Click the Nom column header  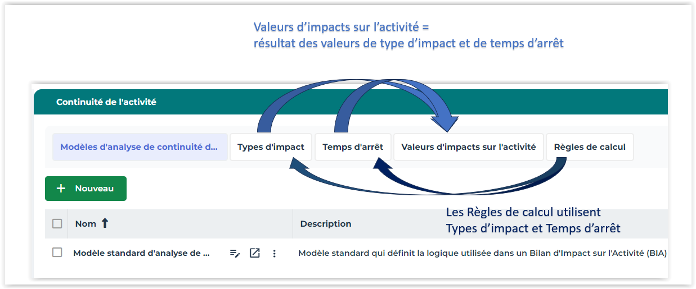(86, 223)
